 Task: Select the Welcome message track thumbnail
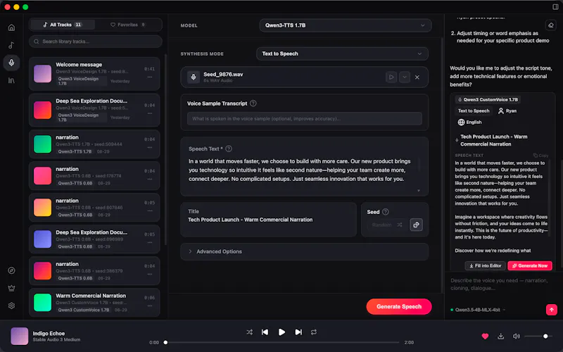point(42,74)
